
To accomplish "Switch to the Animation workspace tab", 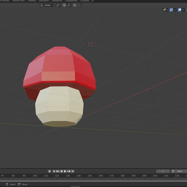I will coord(44,1).
